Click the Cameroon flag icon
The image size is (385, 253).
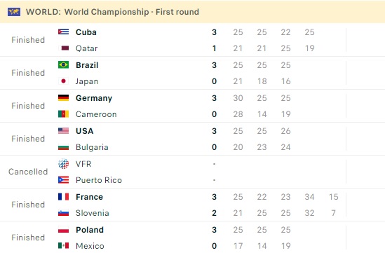tap(63, 114)
